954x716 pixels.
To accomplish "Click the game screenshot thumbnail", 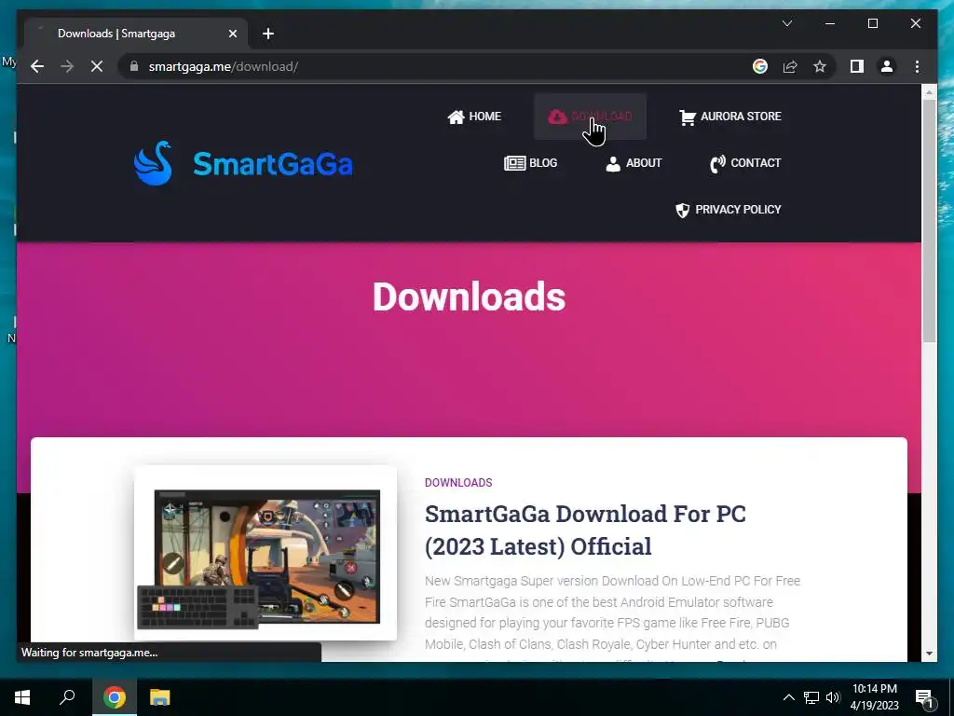I will (266, 553).
